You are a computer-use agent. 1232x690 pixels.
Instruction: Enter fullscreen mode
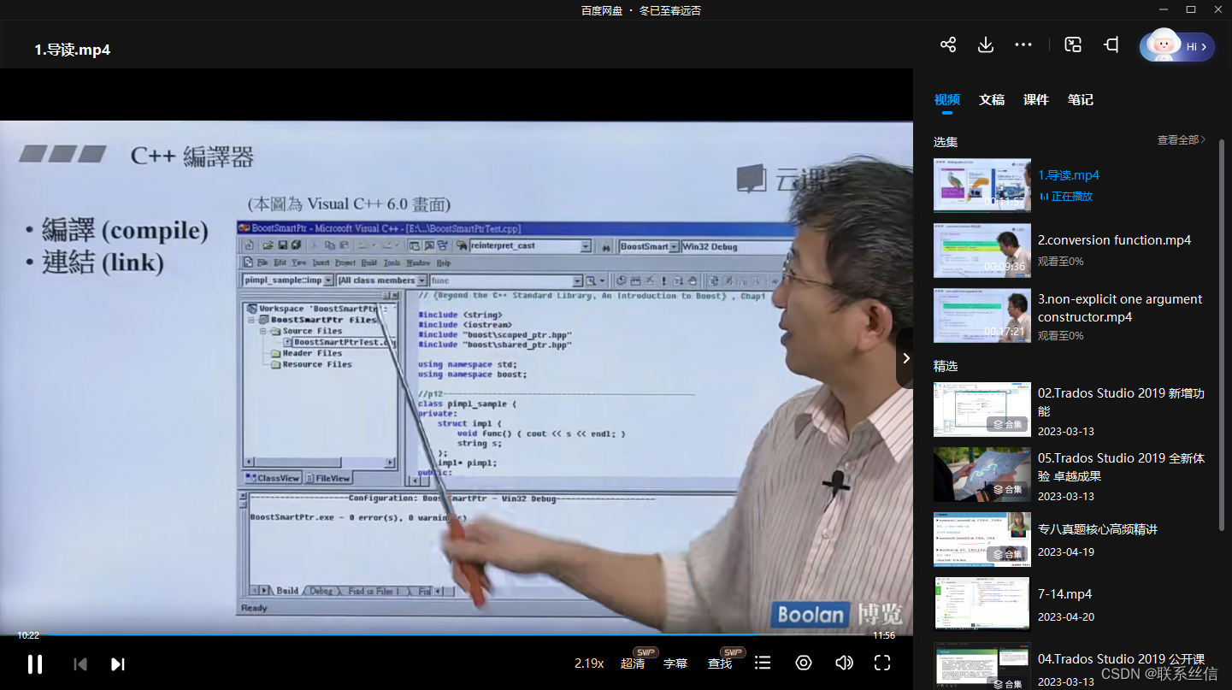click(882, 663)
